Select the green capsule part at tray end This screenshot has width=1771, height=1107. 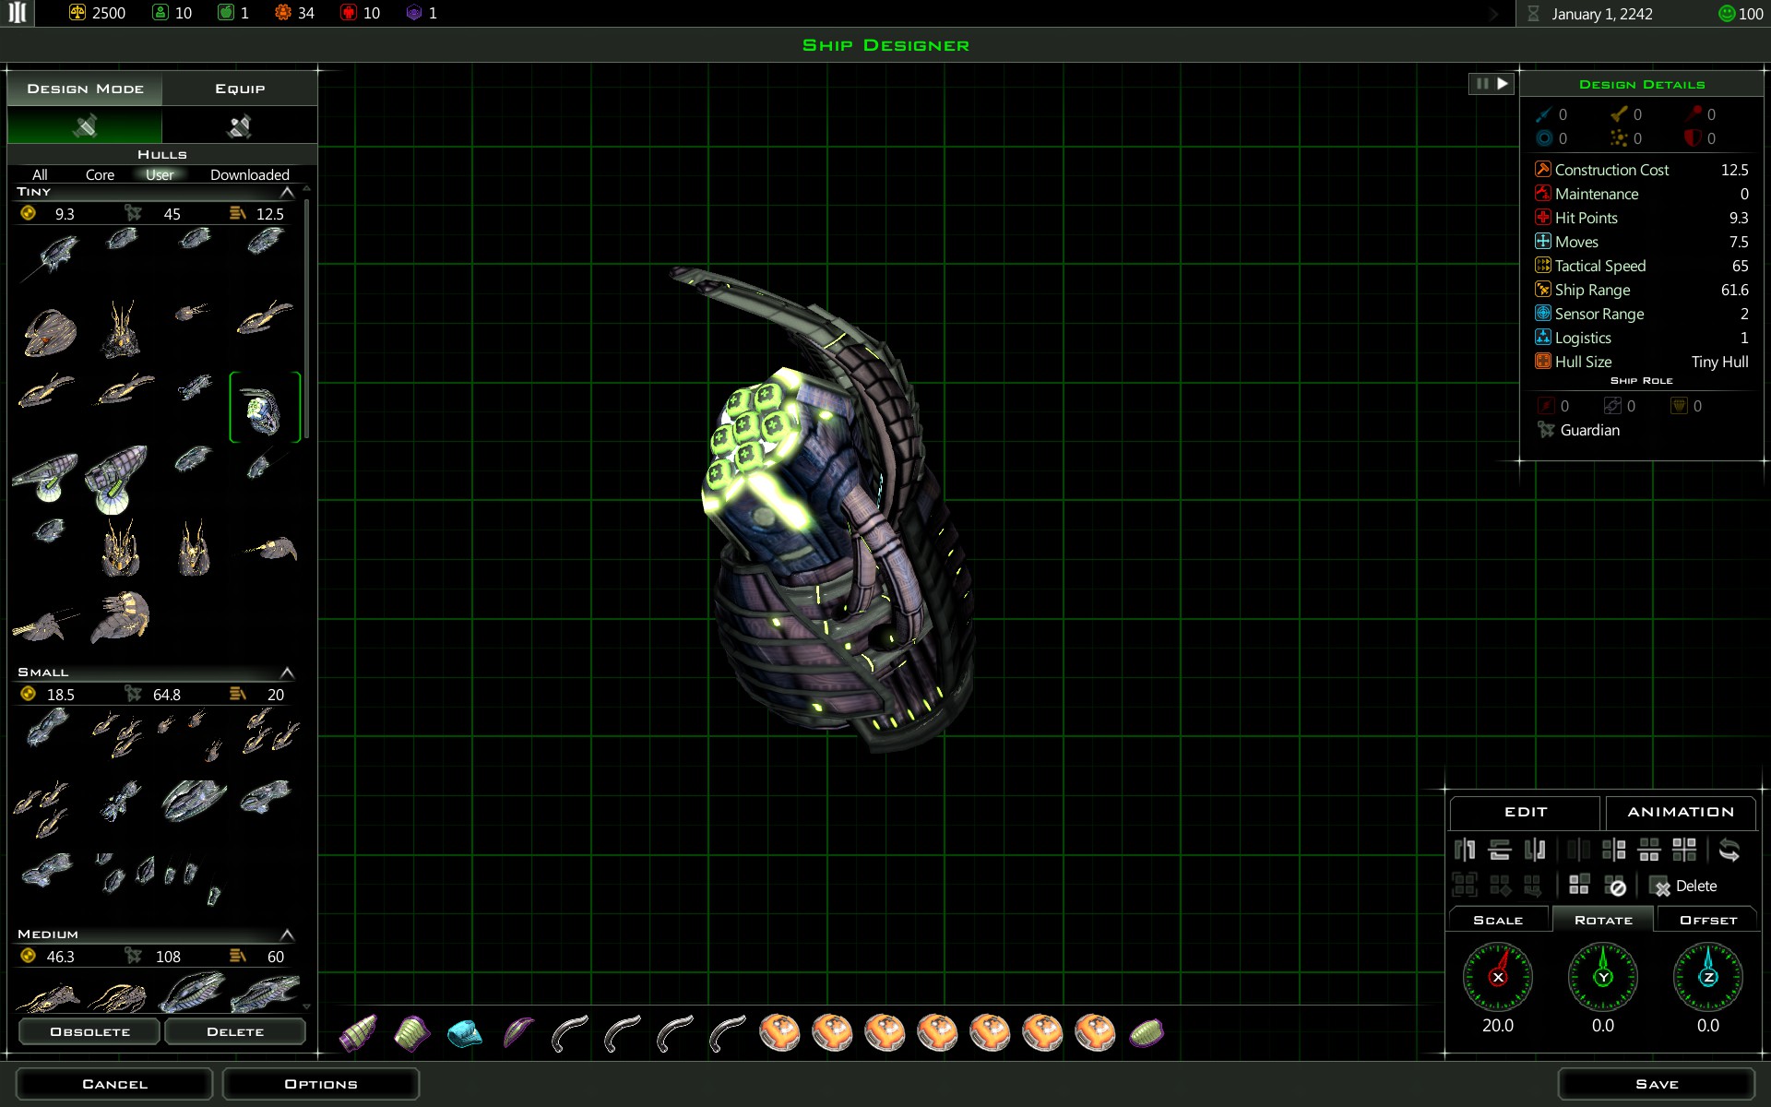tap(1147, 1033)
